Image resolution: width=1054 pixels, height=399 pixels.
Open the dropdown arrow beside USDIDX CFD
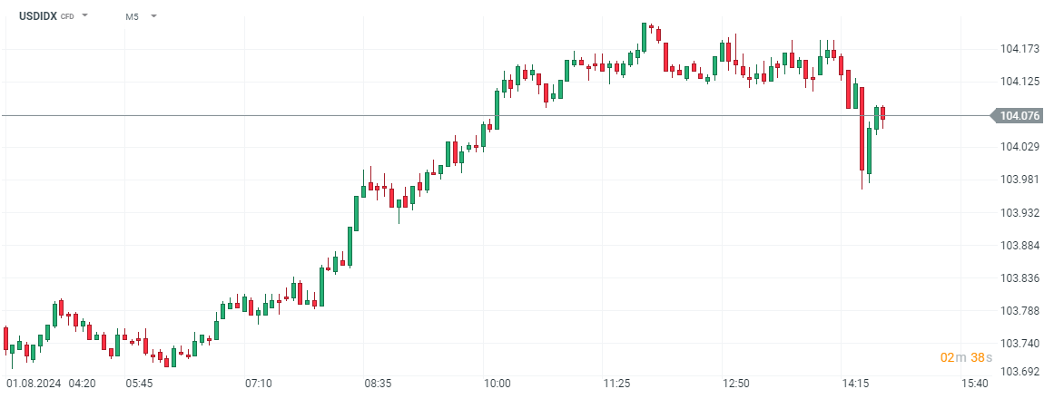point(84,16)
